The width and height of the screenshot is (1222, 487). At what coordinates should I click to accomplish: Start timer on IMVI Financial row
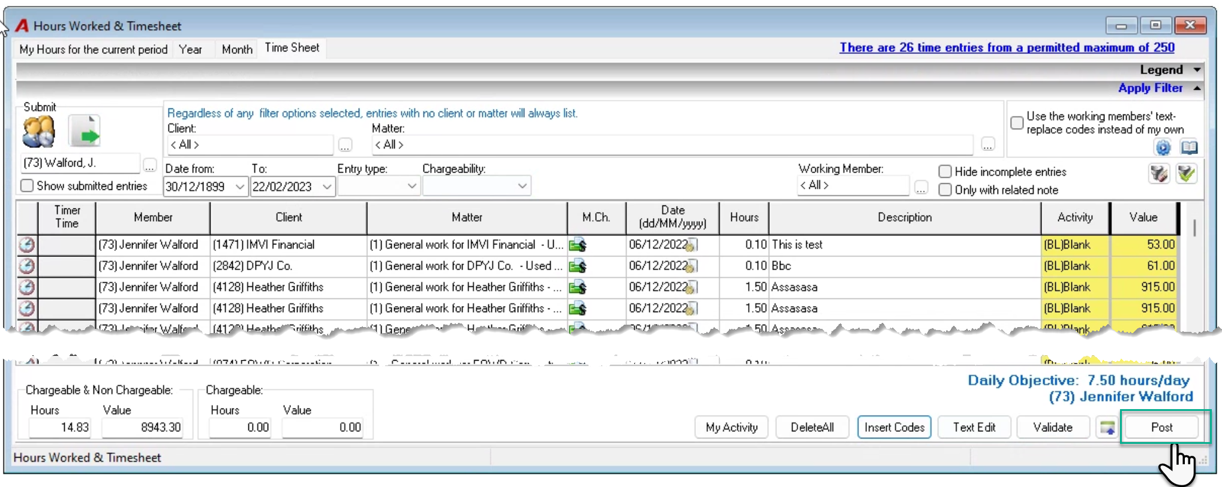point(27,244)
